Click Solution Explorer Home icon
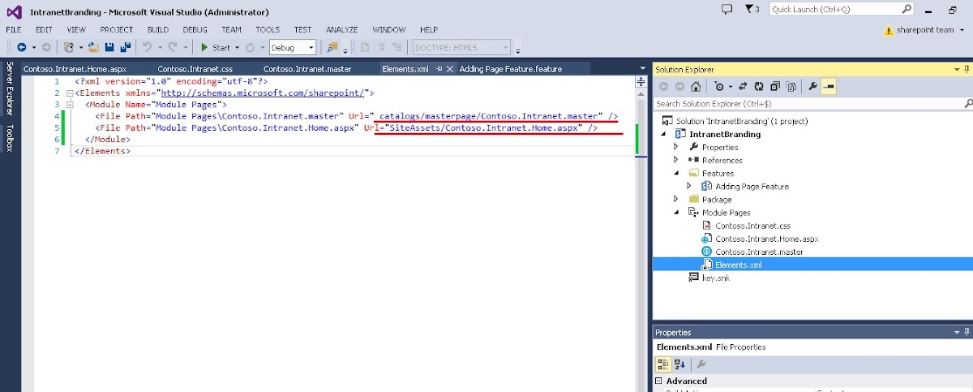This screenshot has width=973, height=392. pos(697,86)
